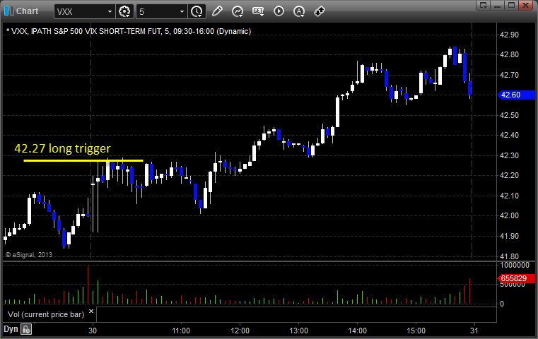538x339 pixels.
Task: Click the date 31 label on time axis
Action: [474, 331]
